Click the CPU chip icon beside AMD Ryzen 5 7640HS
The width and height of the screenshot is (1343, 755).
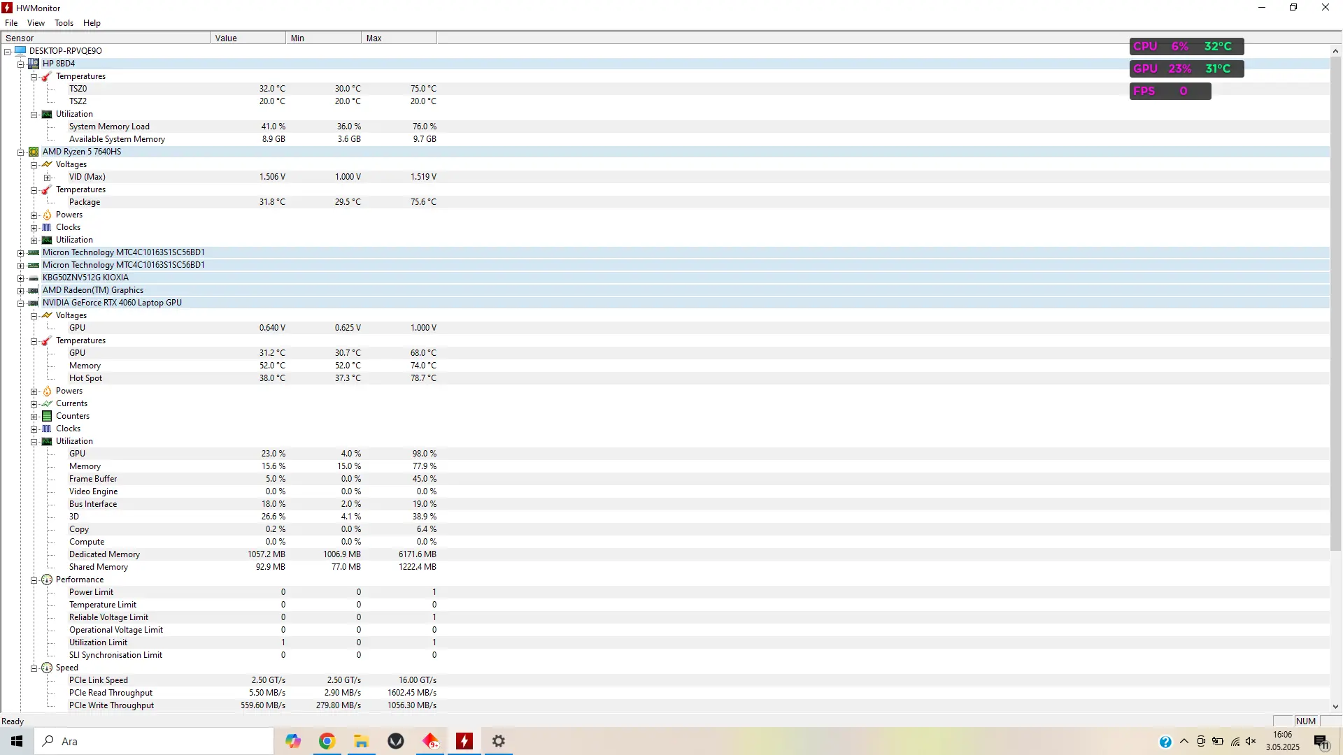(34, 152)
